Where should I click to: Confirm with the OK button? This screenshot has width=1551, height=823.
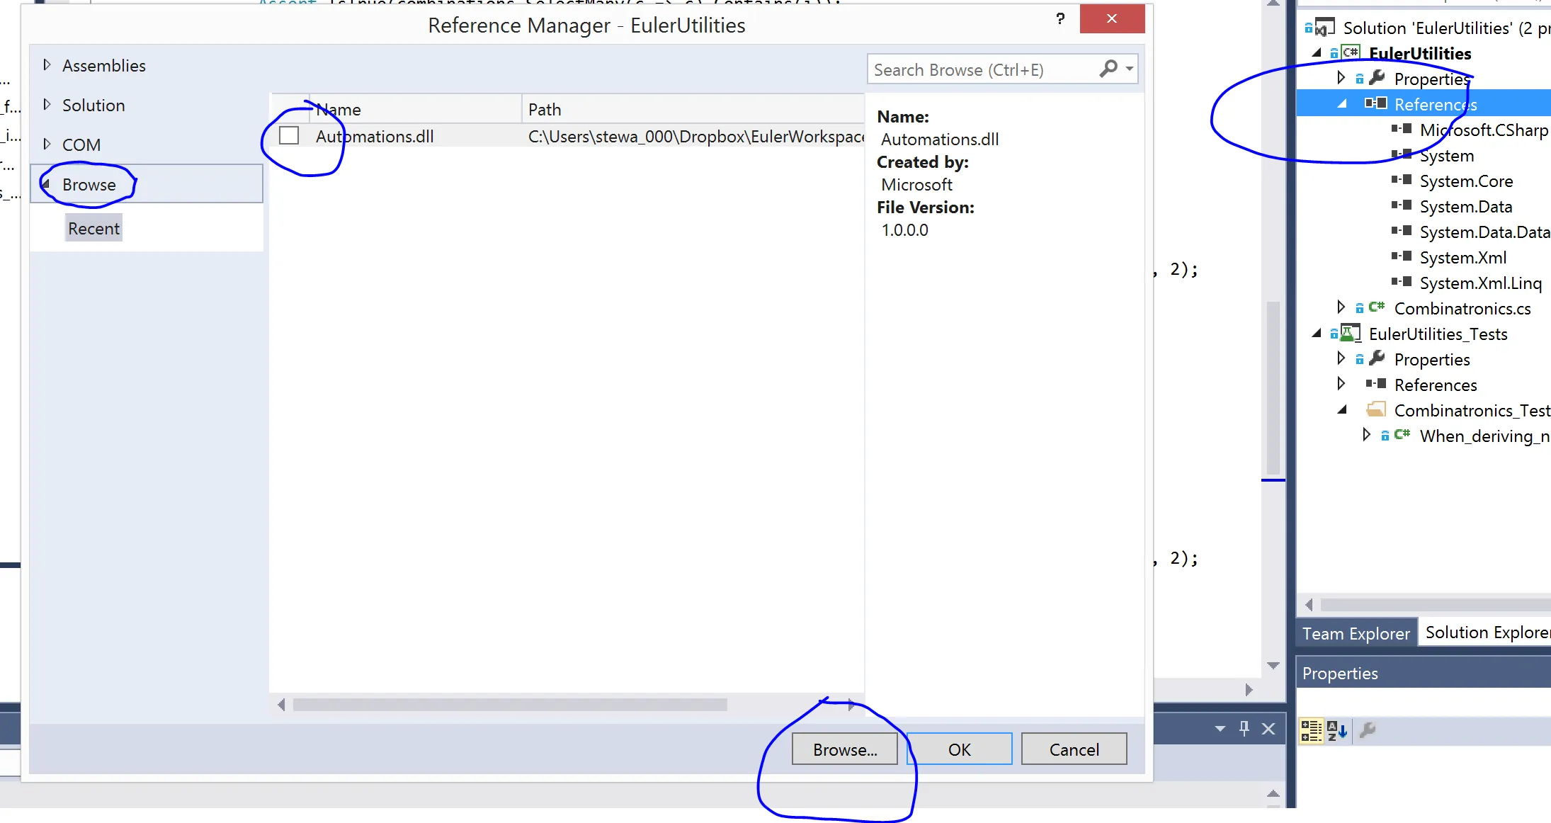coord(960,749)
